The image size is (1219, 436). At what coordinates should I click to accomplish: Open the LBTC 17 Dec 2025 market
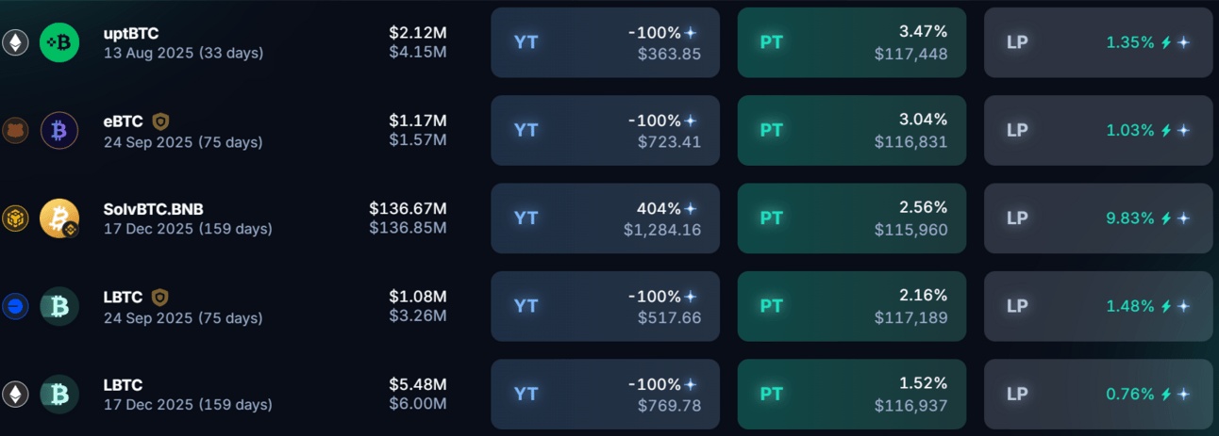click(x=188, y=395)
